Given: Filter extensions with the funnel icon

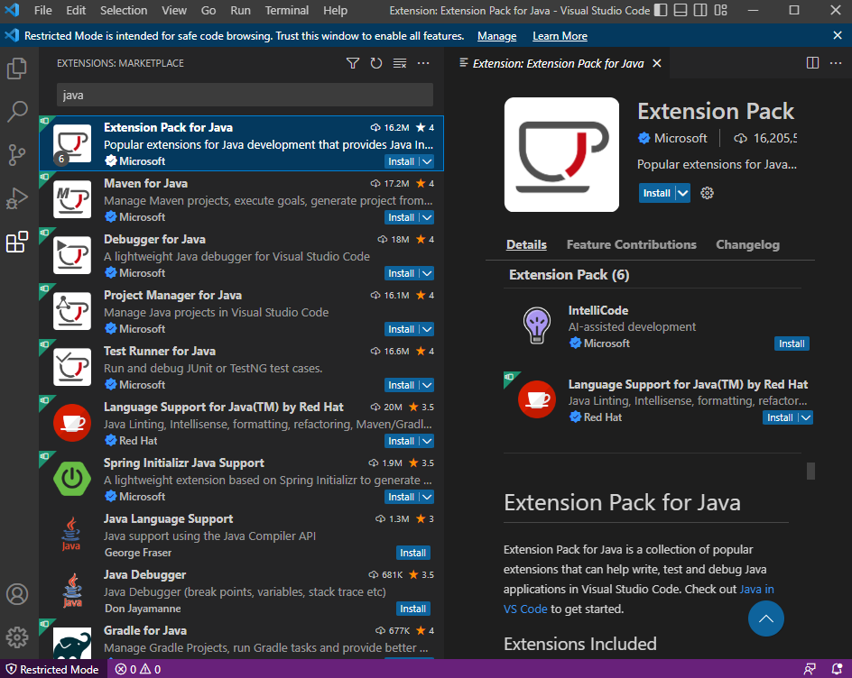Looking at the screenshot, I should [x=353, y=63].
